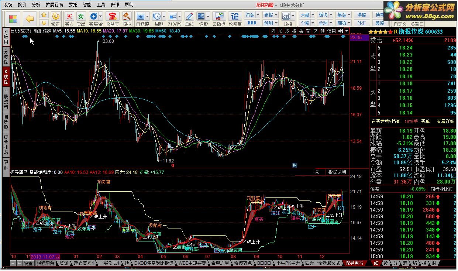
Task: Toggle the 加 chart option button
Action: [x=280, y=31]
